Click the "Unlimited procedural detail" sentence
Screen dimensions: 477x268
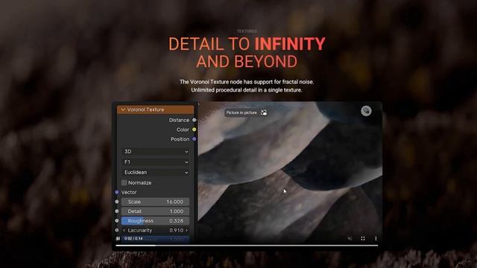point(247,90)
